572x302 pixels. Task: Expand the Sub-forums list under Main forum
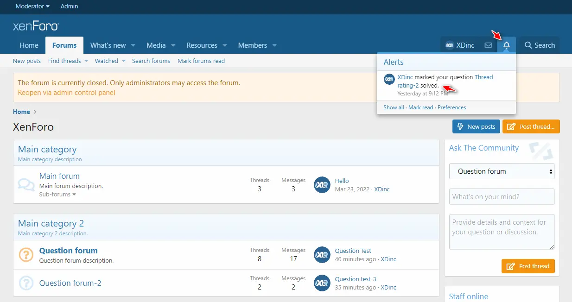[x=57, y=194]
